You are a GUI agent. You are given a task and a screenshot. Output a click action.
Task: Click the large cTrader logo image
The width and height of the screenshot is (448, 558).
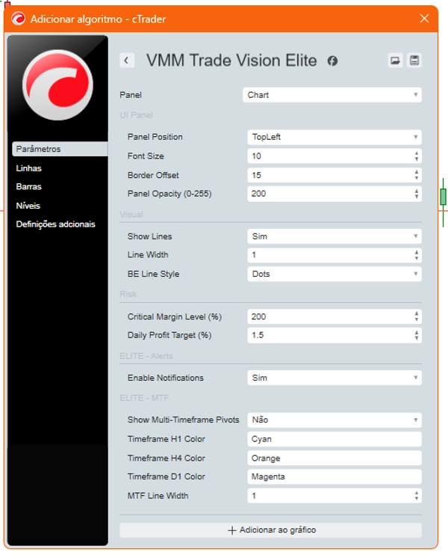coord(58,85)
